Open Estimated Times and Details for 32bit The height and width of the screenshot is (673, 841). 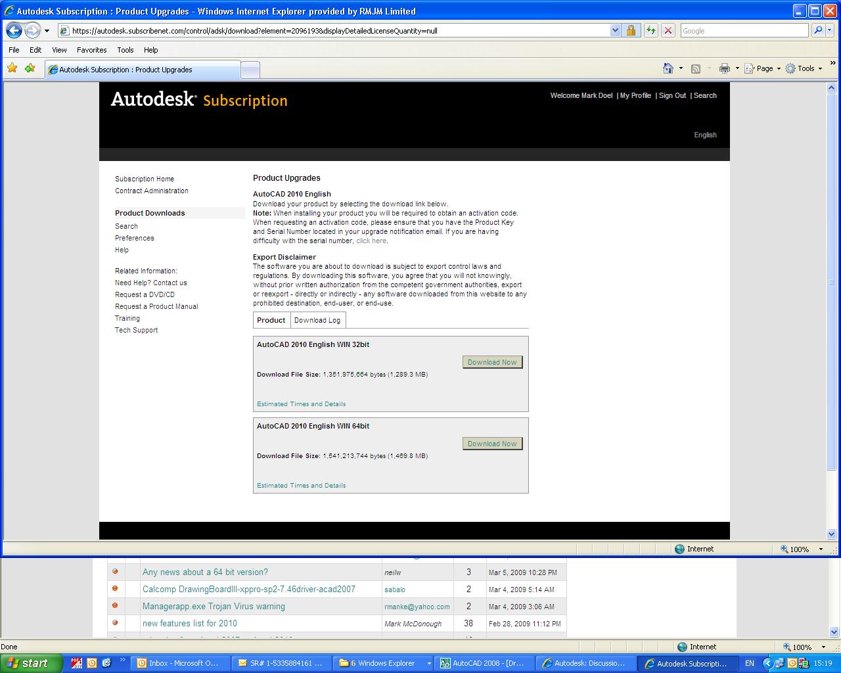pos(301,404)
